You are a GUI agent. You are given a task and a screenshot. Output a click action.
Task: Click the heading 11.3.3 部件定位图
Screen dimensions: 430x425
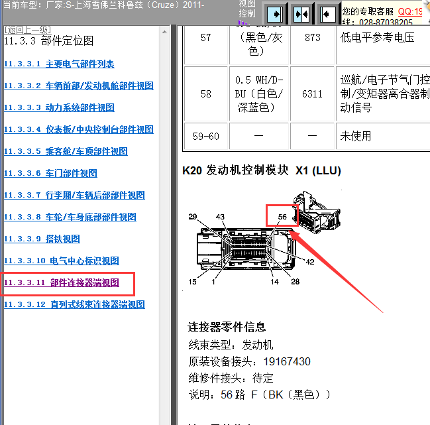49,41
